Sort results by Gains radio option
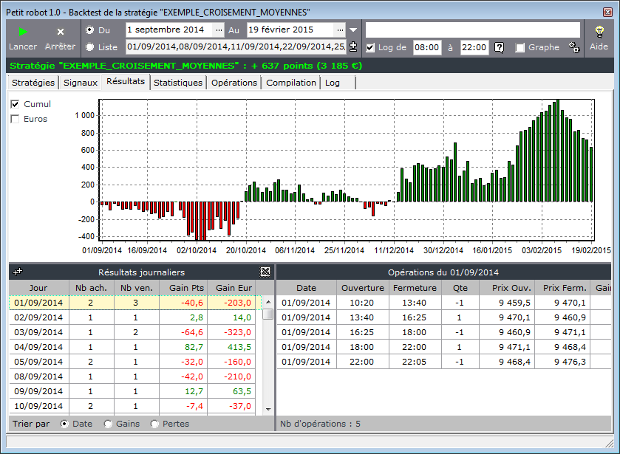This screenshot has width=620, height=454. tap(109, 424)
